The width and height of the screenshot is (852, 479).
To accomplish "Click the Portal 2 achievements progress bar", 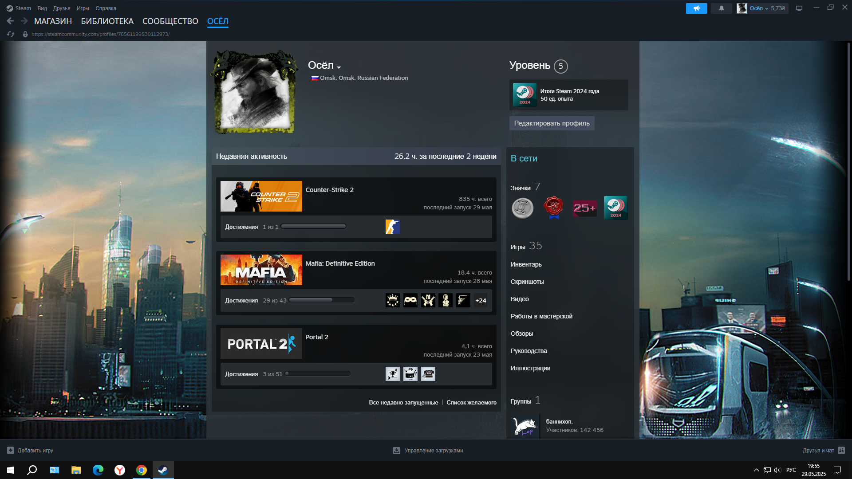I will coord(318,374).
